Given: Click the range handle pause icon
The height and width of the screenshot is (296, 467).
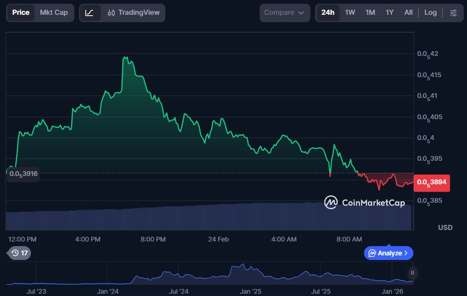Looking at the screenshot, I should (412, 272).
